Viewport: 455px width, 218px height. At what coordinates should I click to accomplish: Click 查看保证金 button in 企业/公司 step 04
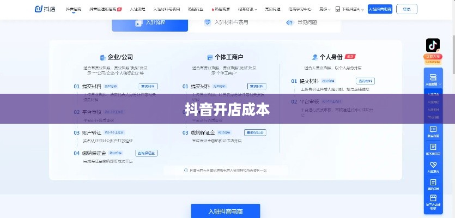pos(146,153)
